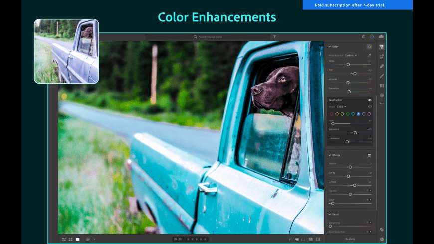Set zoom to Fill
The image size is (434, 244).
(x=297, y=240)
